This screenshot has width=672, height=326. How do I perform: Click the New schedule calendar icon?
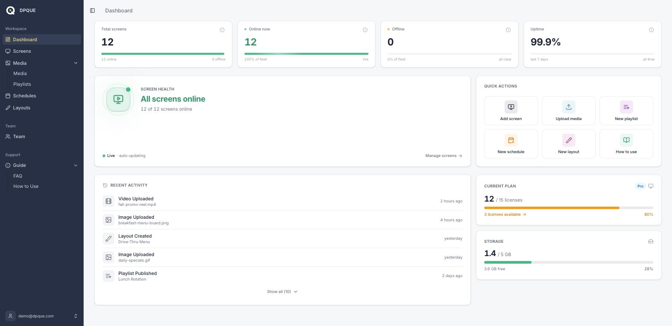click(511, 140)
